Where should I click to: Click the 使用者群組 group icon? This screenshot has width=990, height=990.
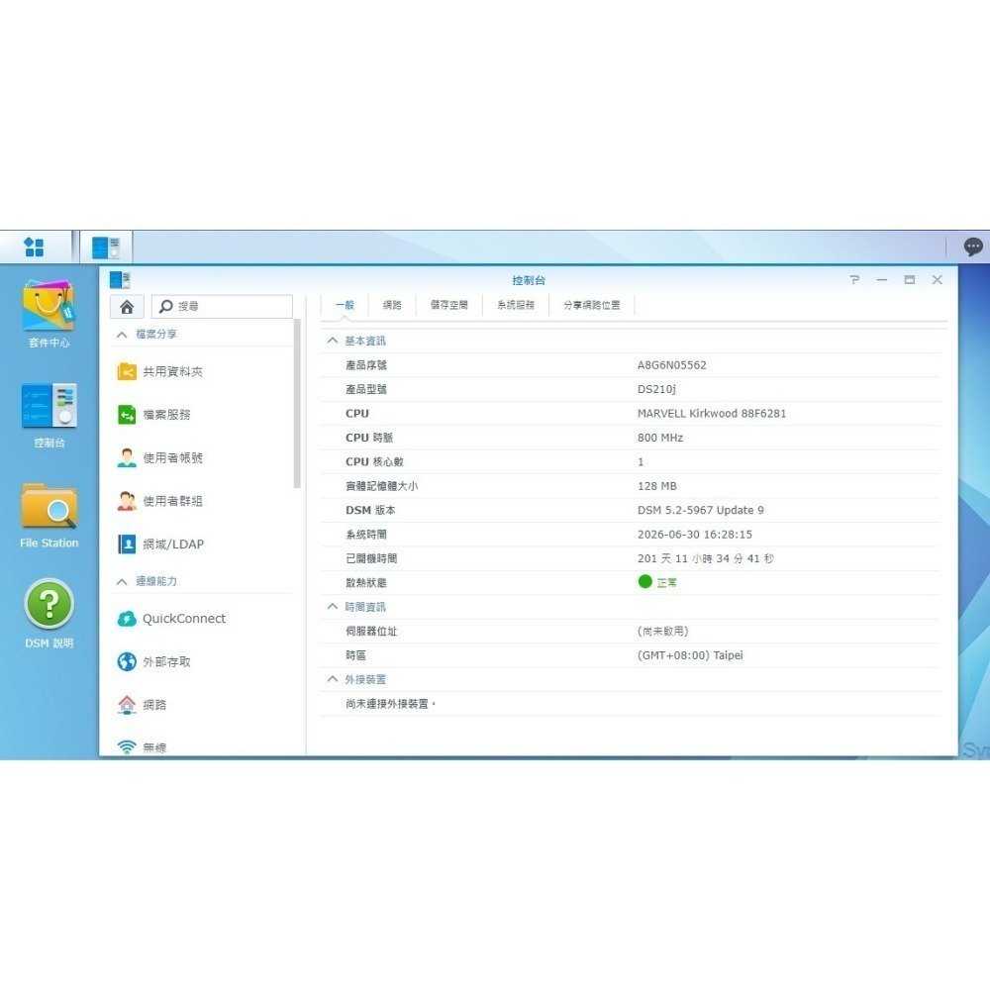tap(127, 501)
